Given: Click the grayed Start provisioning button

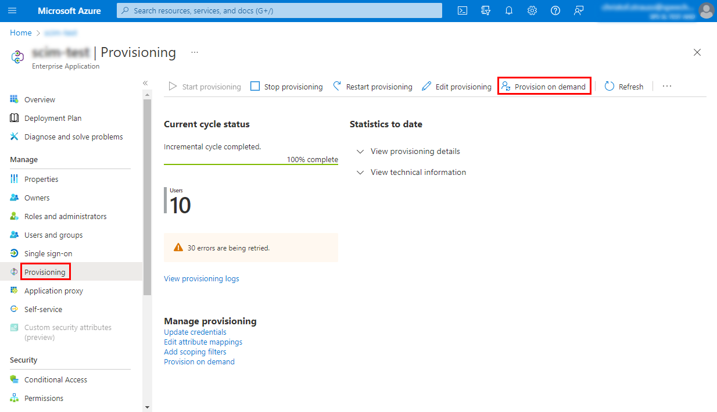Looking at the screenshot, I should click(x=205, y=87).
